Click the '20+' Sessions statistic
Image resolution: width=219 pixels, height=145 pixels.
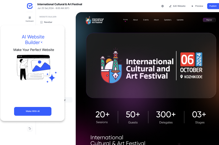(x=102, y=117)
